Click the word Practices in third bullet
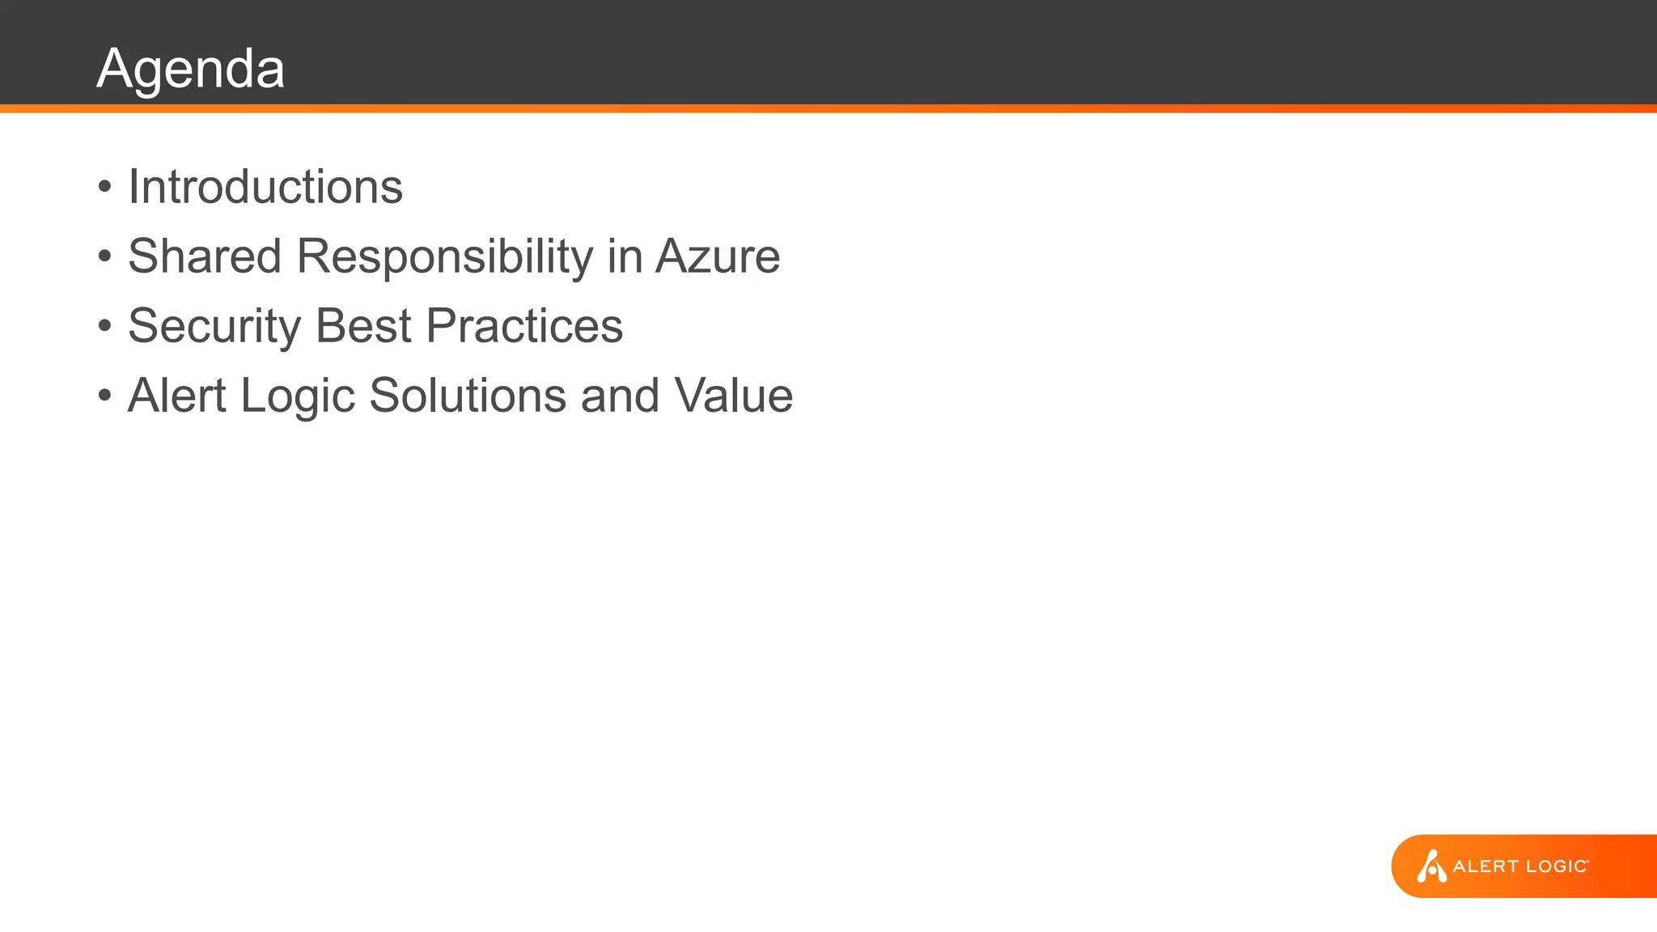This screenshot has height=932, width=1657. pos(524,326)
